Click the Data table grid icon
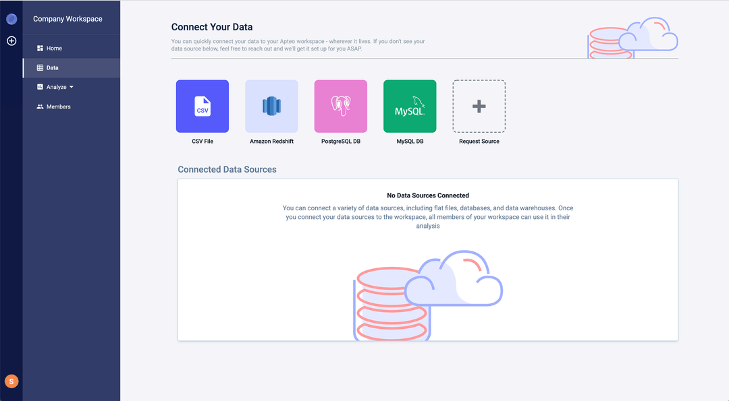The image size is (729, 401). click(40, 68)
